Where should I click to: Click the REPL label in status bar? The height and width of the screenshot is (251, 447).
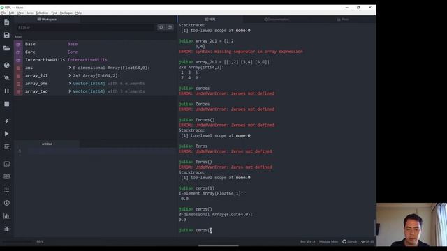pyautogui.click(x=40, y=242)
